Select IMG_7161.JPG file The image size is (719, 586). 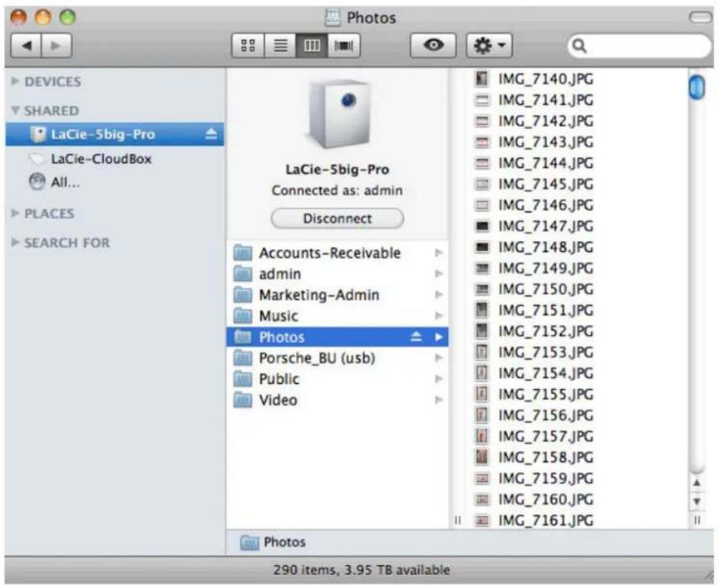(x=546, y=520)
